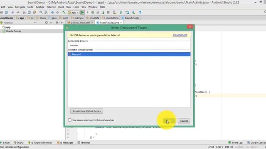Open Replace icon next to Find
Screen dimensions: 266x149
[x=46, y=12]
